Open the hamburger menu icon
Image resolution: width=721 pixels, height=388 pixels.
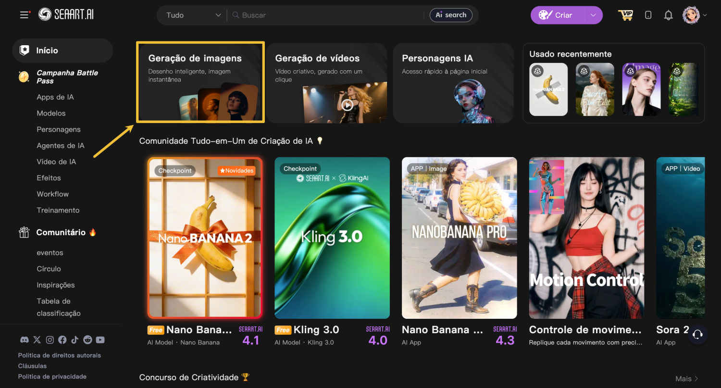tap(25, 15)
